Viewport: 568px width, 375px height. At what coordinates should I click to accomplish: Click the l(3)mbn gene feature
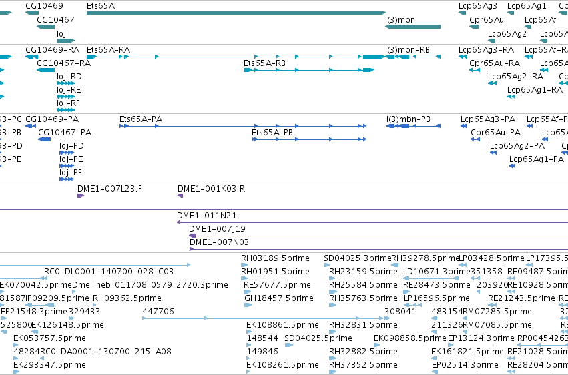click(412, 27)
